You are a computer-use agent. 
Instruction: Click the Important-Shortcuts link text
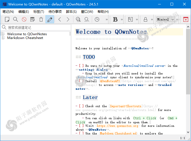point(126,106)
